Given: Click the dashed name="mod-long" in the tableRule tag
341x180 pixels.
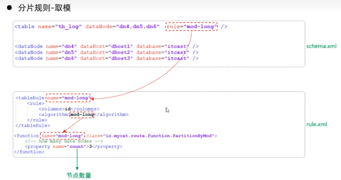Looking at the screenshot, I should (68, 97).
